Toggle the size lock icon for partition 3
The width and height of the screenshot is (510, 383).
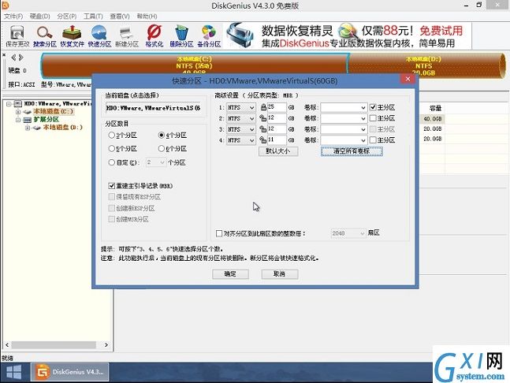(x=263, y=129)
